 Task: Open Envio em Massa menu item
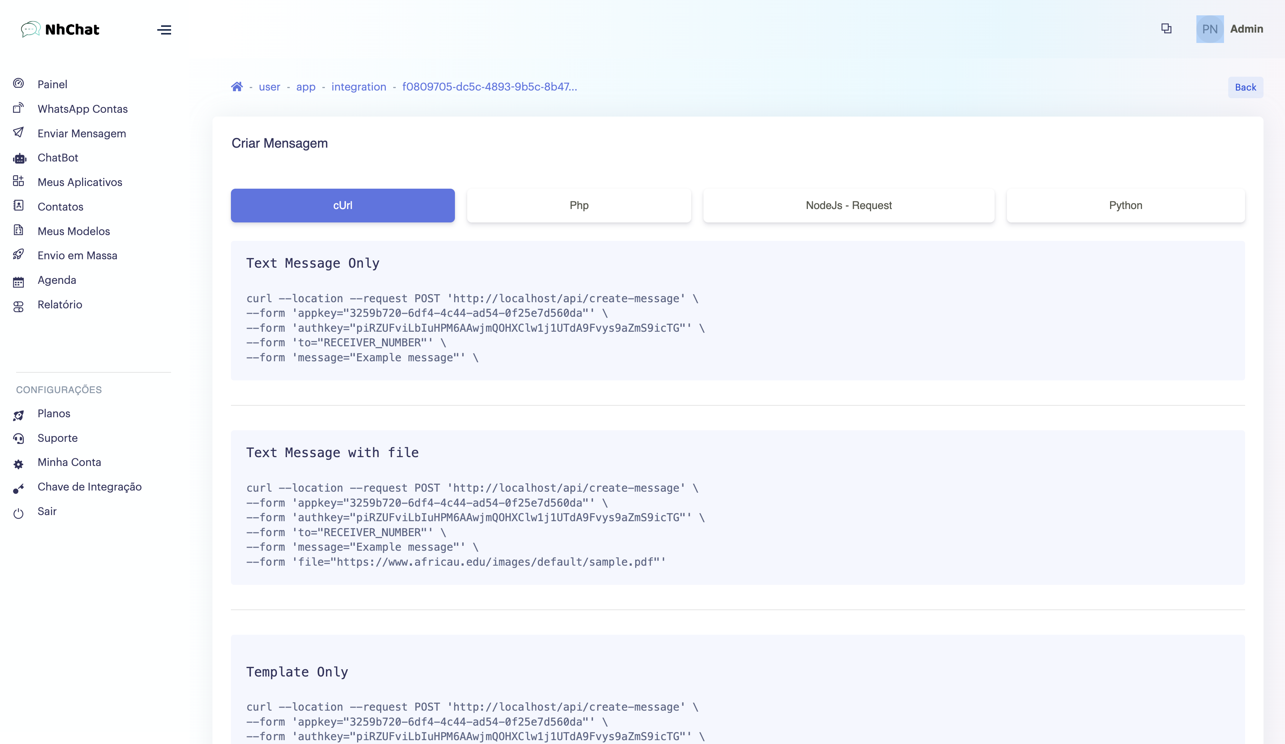click(x=77, y=255)
